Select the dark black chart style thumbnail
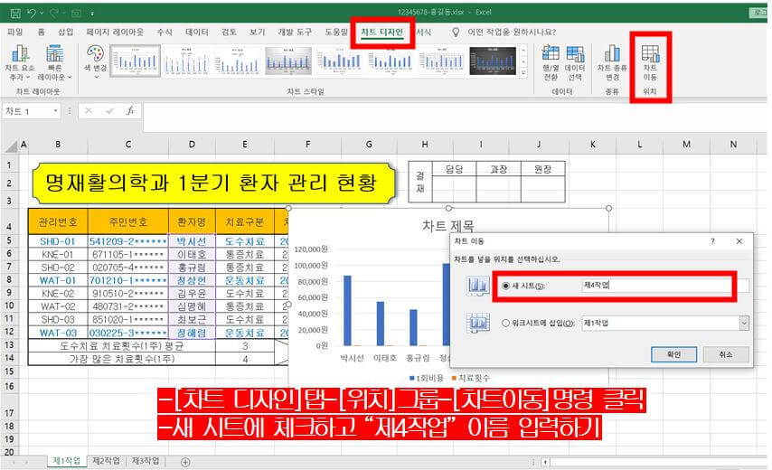 [x=493, y=61]
